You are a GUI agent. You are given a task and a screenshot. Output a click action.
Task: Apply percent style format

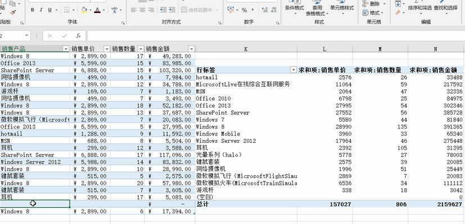tap(244, 10)
